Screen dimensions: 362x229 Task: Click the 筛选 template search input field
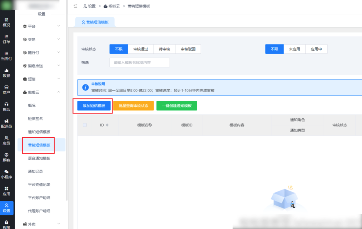(139, 62)
